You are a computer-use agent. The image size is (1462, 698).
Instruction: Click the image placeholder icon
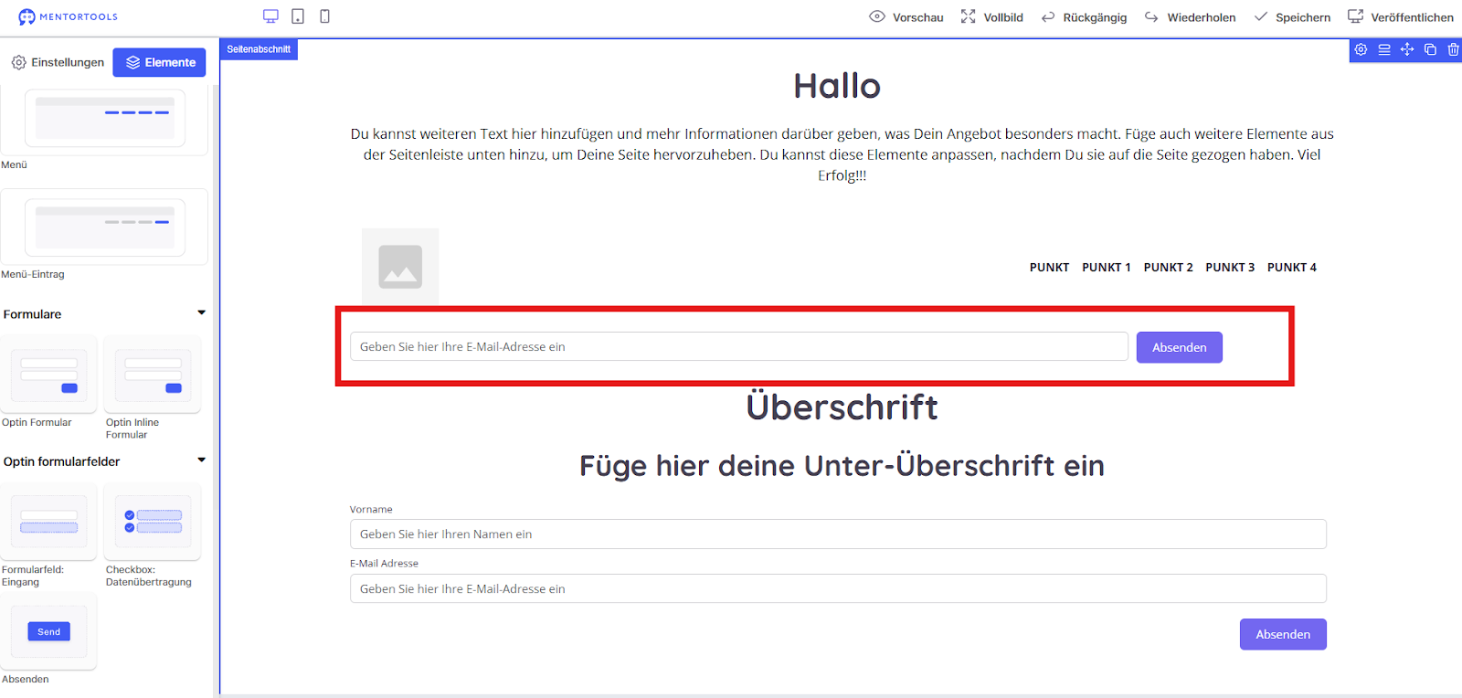[400, 267]
